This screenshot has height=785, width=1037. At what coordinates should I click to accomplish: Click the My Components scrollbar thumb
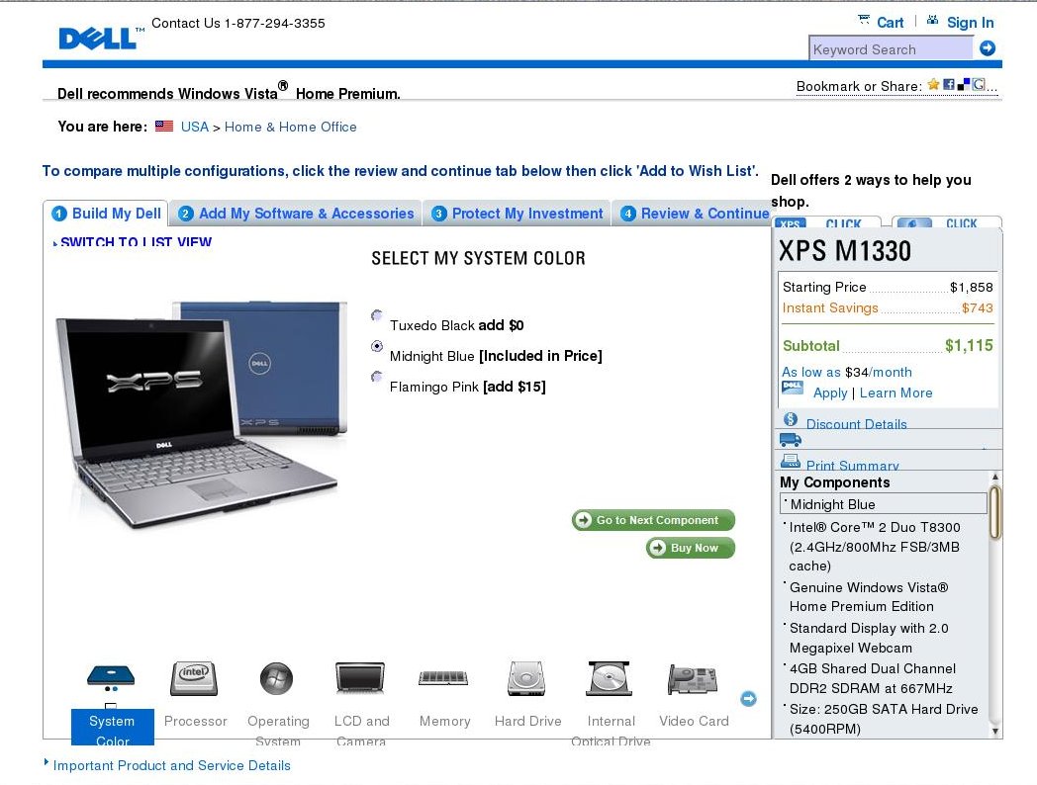(x=994, y=512)
